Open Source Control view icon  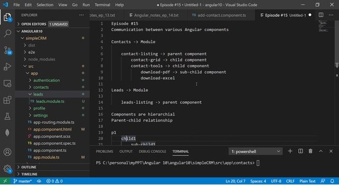[x=7, y=50]
